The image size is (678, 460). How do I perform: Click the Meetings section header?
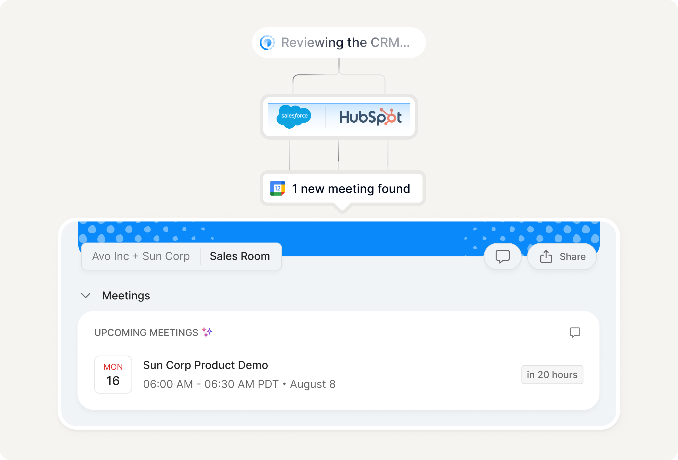[126, 296]
